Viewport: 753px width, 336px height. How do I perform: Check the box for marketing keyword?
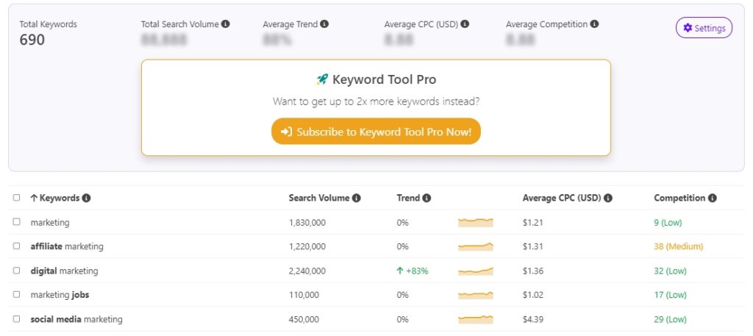(x=17, y=222)
